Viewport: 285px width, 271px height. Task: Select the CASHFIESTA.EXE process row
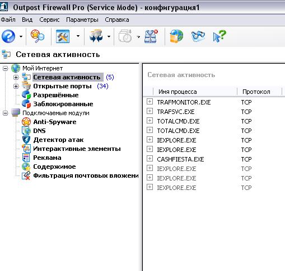click(x=213, y=159)
